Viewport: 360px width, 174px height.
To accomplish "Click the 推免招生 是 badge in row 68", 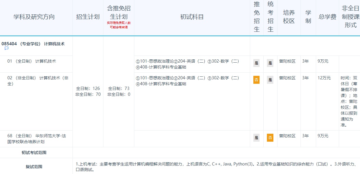I will pos(256,138).
